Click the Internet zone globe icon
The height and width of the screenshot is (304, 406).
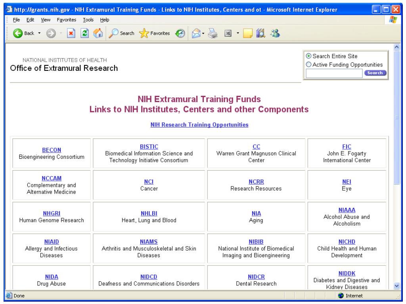[341, 295]
